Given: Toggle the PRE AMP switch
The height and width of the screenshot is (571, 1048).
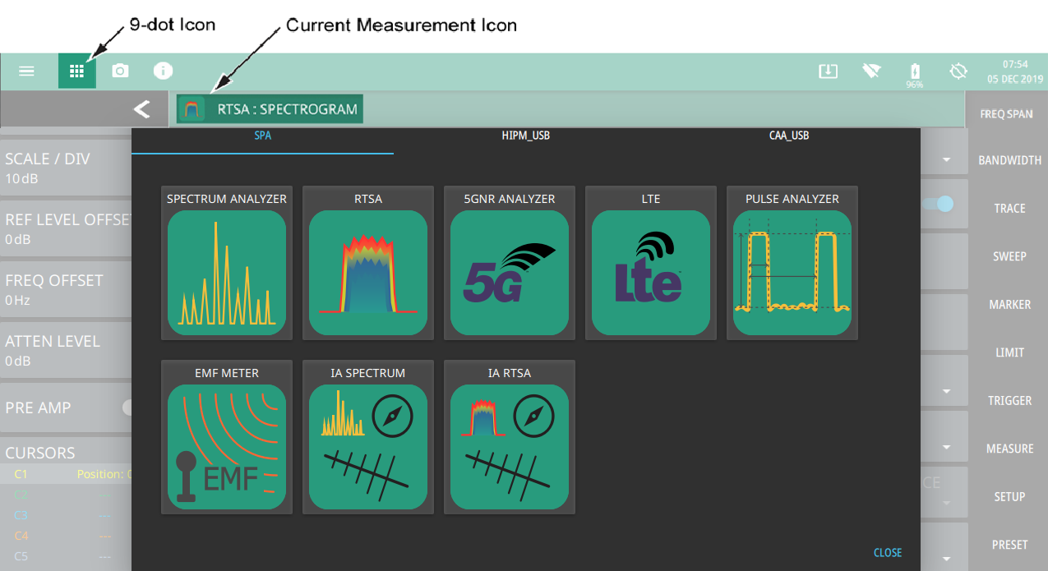Looking at the screenshot, I should 128,408.
